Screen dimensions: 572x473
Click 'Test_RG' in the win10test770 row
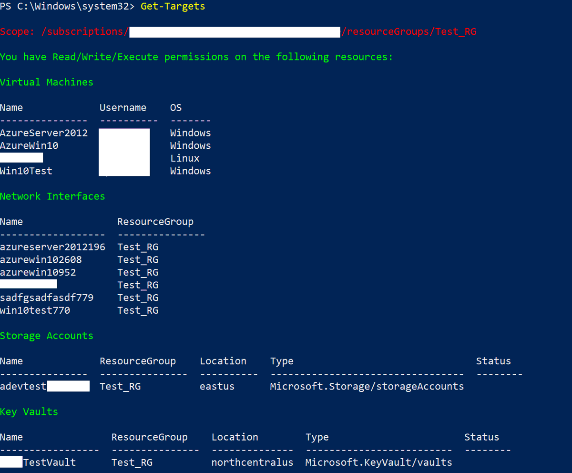[138, 310]
